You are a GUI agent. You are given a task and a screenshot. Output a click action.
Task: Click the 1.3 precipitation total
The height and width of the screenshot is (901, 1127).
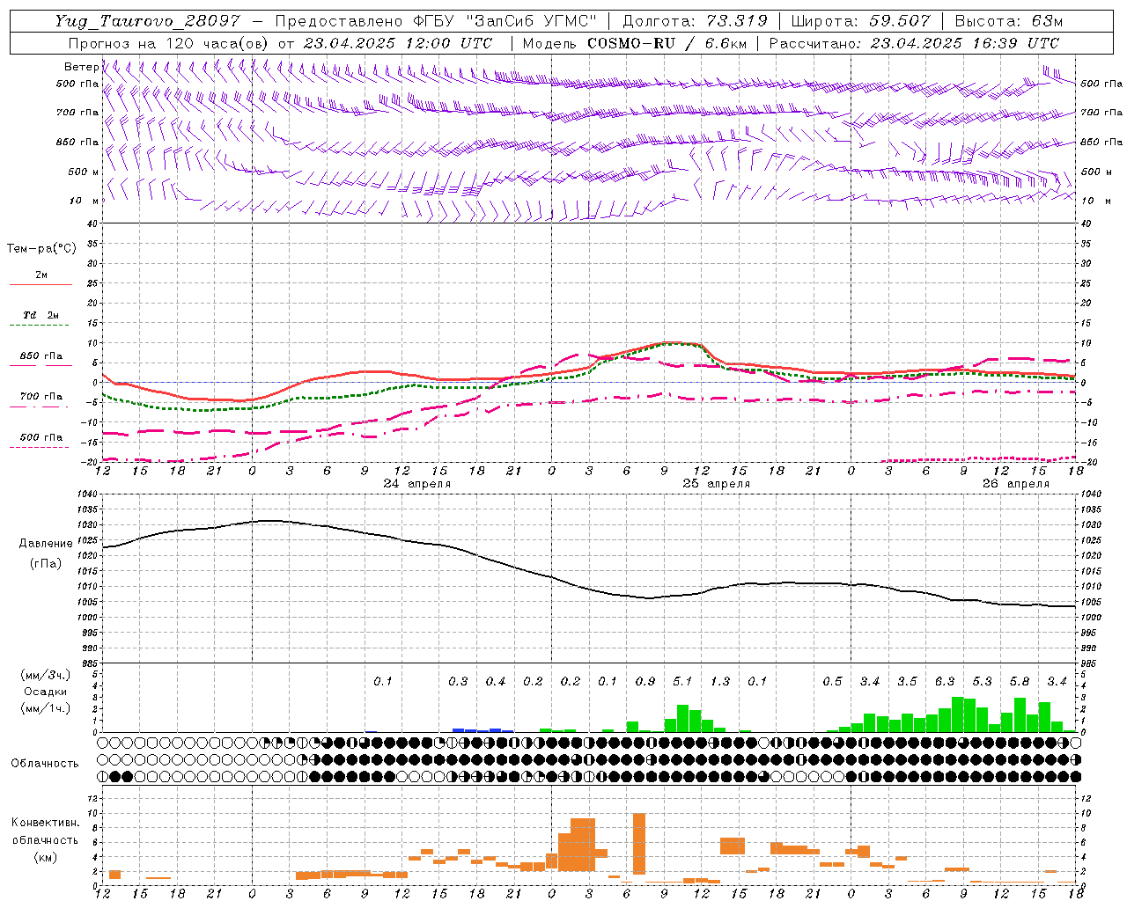tap(720, 681)
